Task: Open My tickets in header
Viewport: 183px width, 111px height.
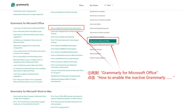Action: tap(94, 5)
